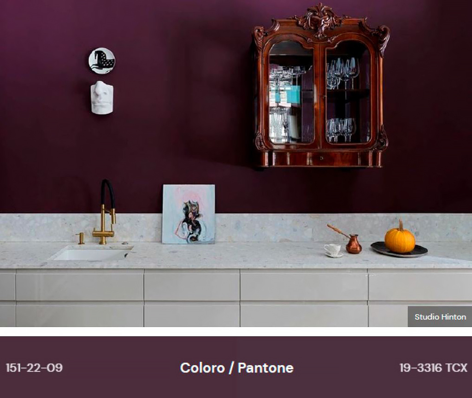Click the small drawer at the cabinet base
The width and height of the screenshot is (472, 398).
[x=321, y=158]
